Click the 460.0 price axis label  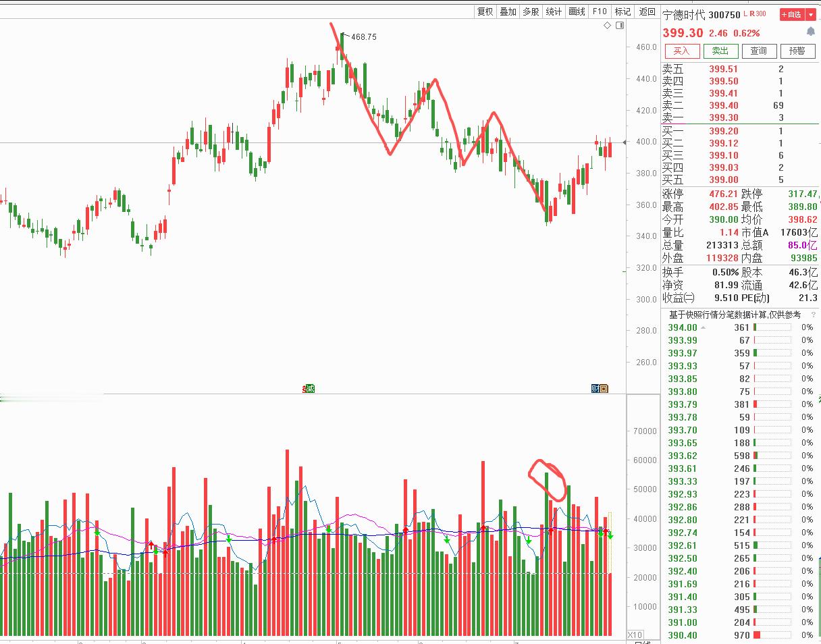[646, 47]
